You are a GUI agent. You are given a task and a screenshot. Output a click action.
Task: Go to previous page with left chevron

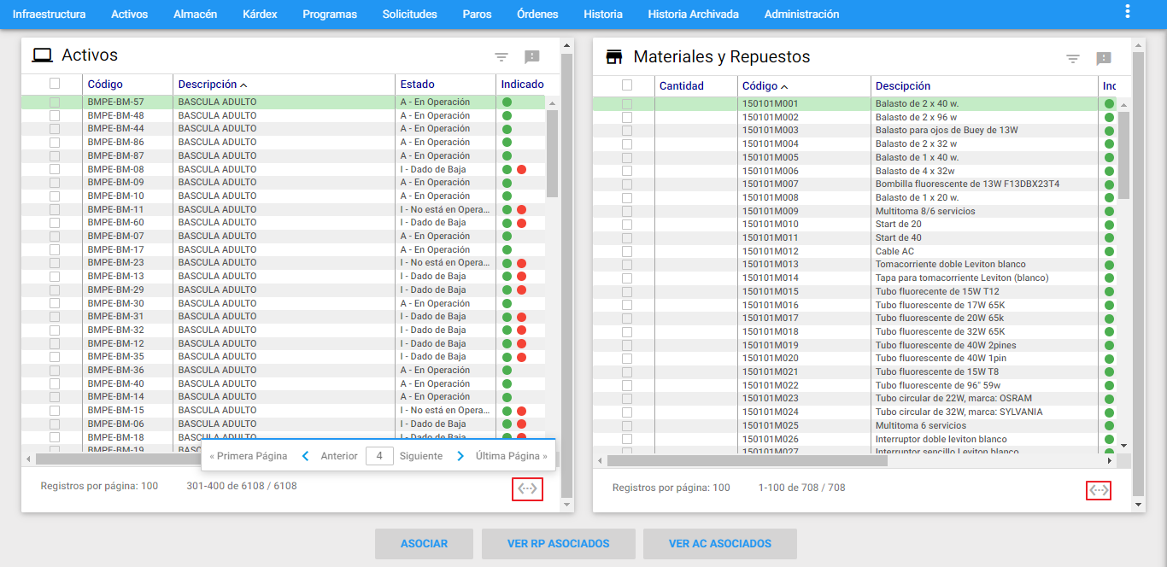(306, 456)
